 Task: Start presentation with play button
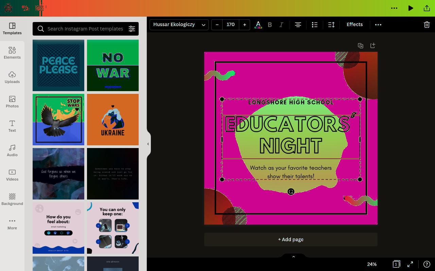pyautogui.click(x=411, y=8)
